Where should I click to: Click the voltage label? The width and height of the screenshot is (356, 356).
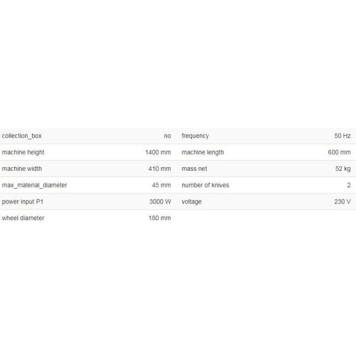tap(192, 202)
